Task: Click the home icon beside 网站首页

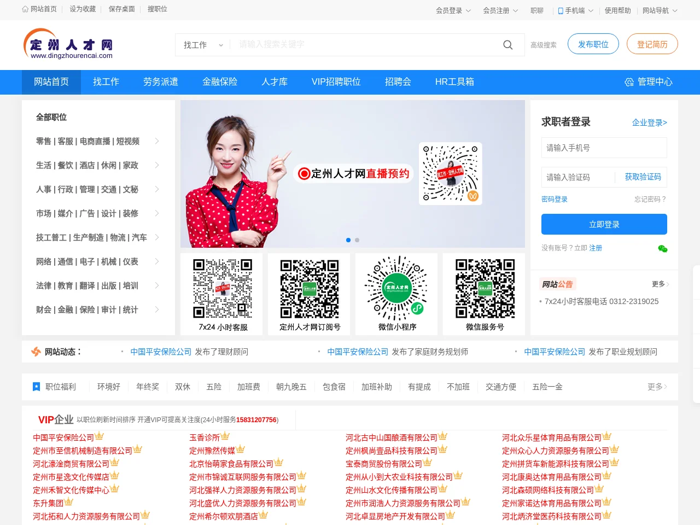Action: (25, 9)
